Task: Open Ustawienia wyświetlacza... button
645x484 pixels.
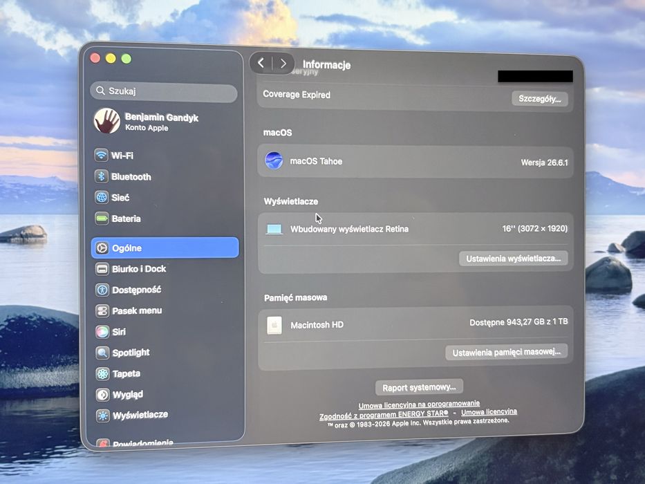Action: 514,259
